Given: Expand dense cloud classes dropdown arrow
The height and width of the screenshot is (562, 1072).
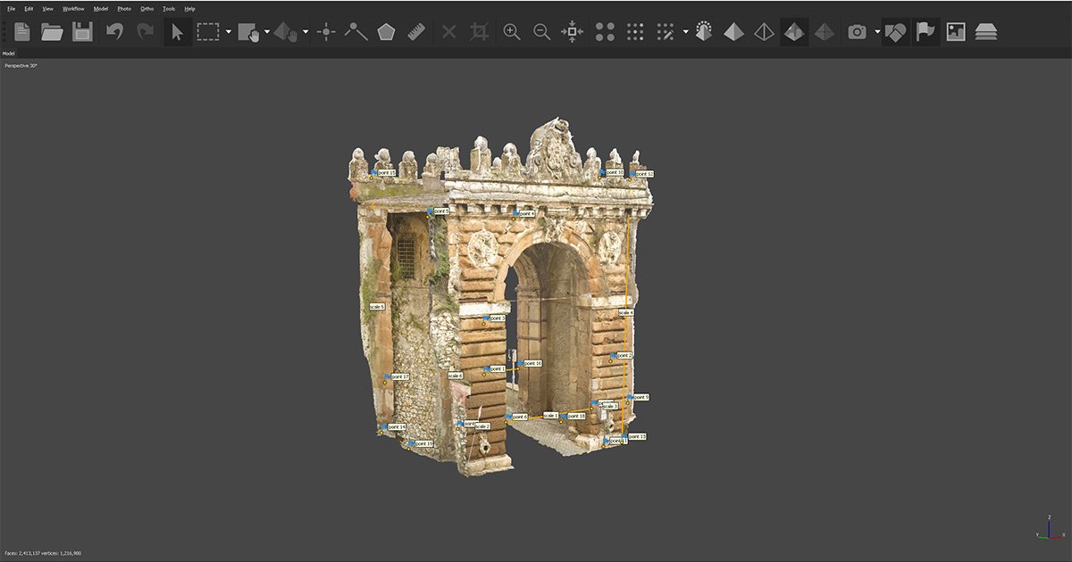Looking at the screenshot, I should click(685, 32).
